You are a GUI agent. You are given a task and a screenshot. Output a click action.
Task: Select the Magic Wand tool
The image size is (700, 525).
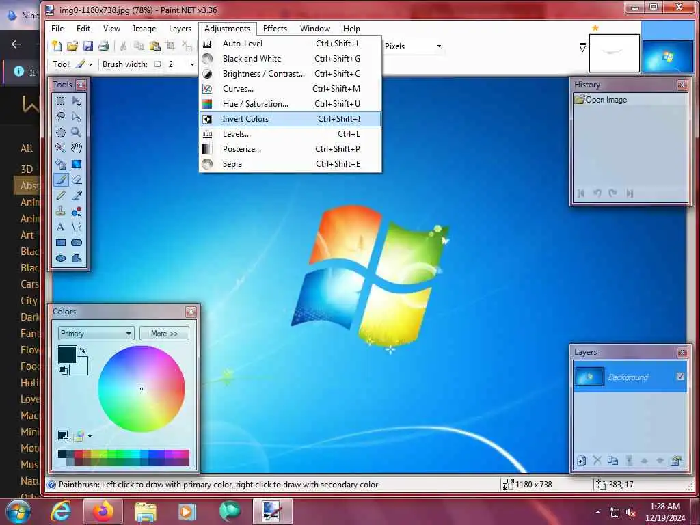61,148
